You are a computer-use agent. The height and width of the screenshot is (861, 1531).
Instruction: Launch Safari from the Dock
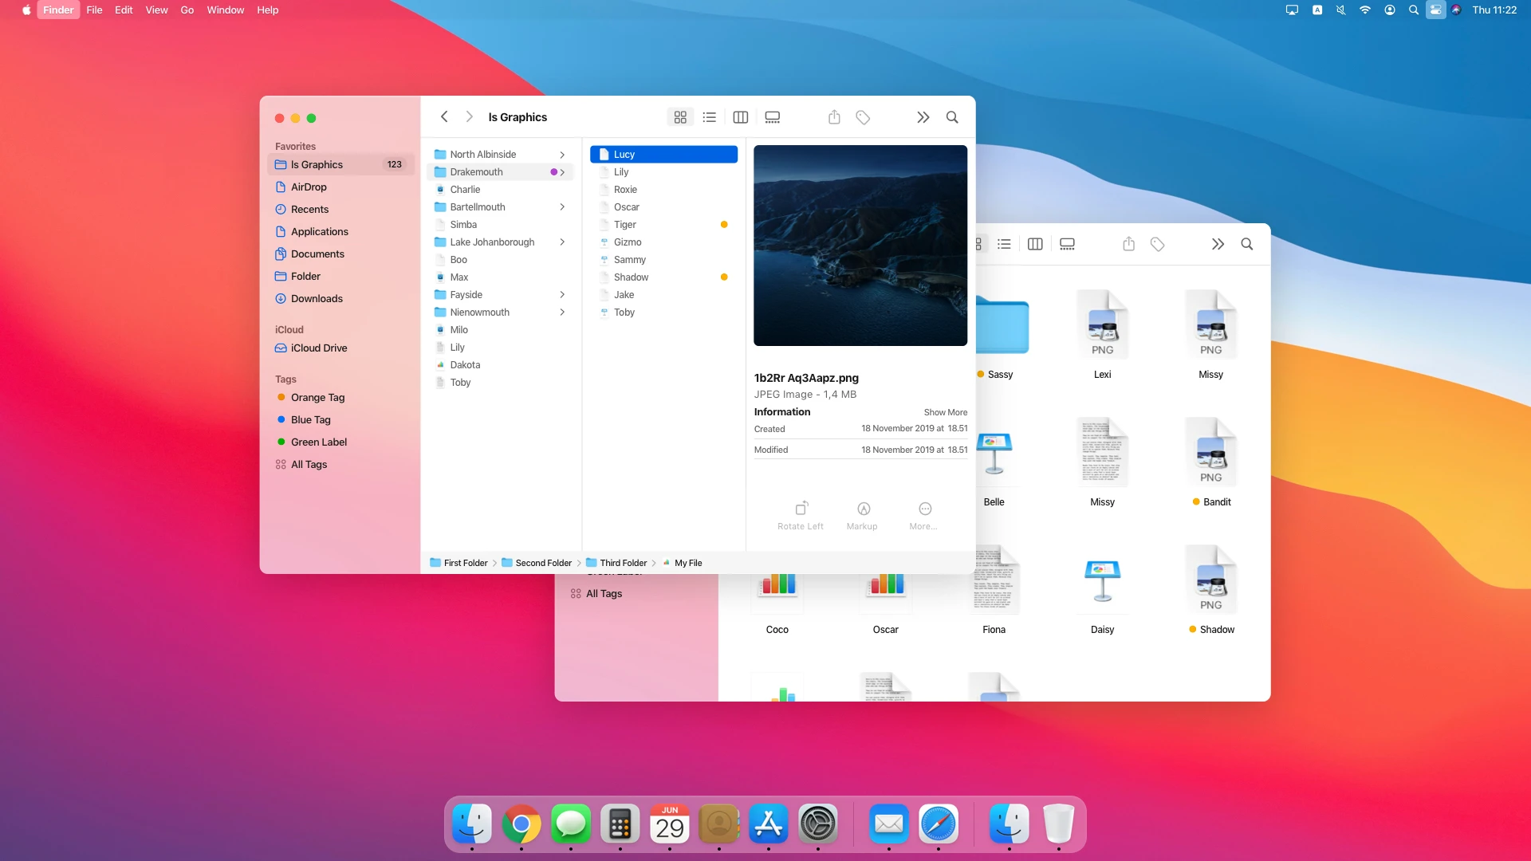939,825
